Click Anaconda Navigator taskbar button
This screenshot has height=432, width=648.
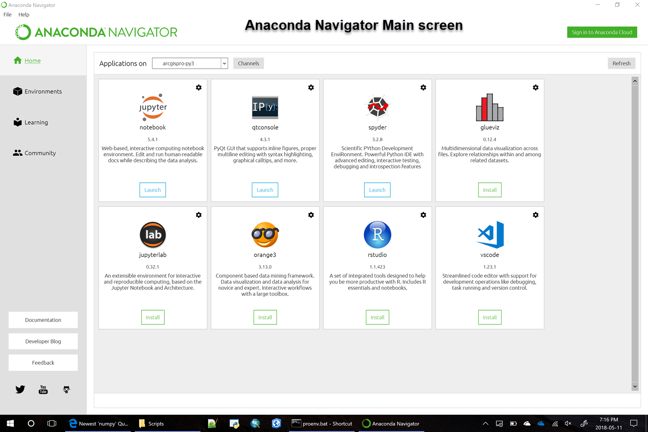tap(391, 423)
